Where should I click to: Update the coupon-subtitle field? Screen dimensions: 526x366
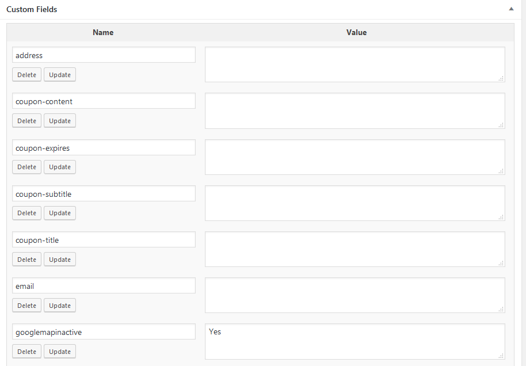60,213
